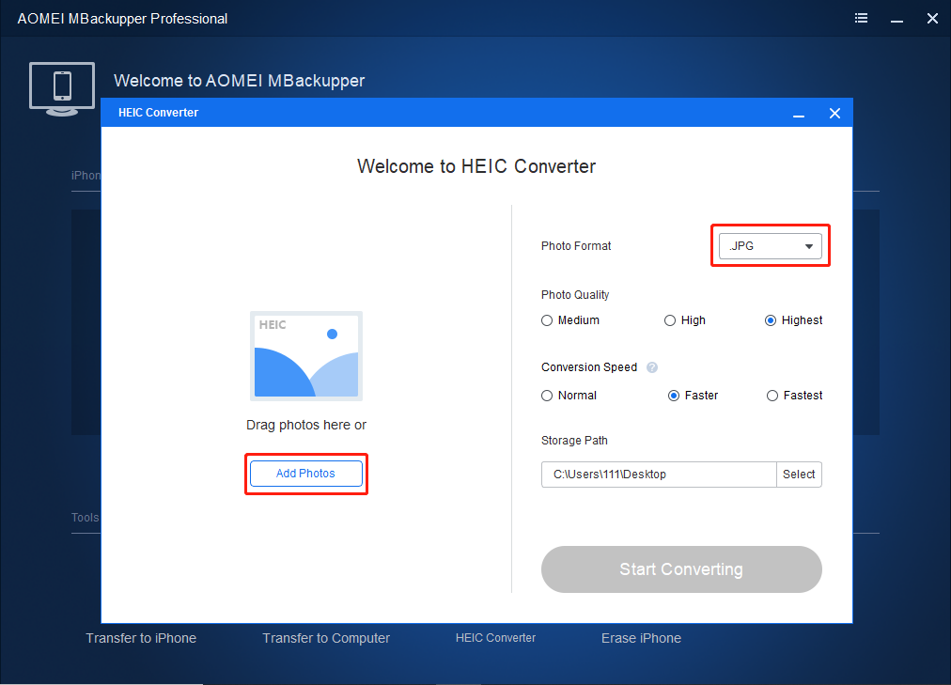Click the AOMEI phone-device logo icon
This screenshot has height=685, width=951.
(62, 88)
